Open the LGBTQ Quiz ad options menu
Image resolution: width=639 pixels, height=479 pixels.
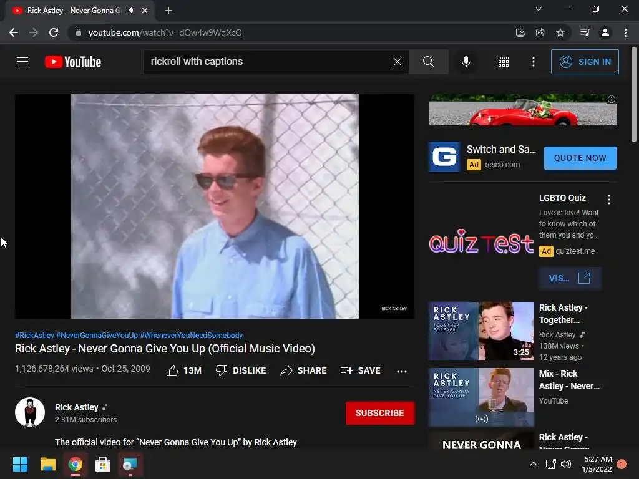pos(609,199)
